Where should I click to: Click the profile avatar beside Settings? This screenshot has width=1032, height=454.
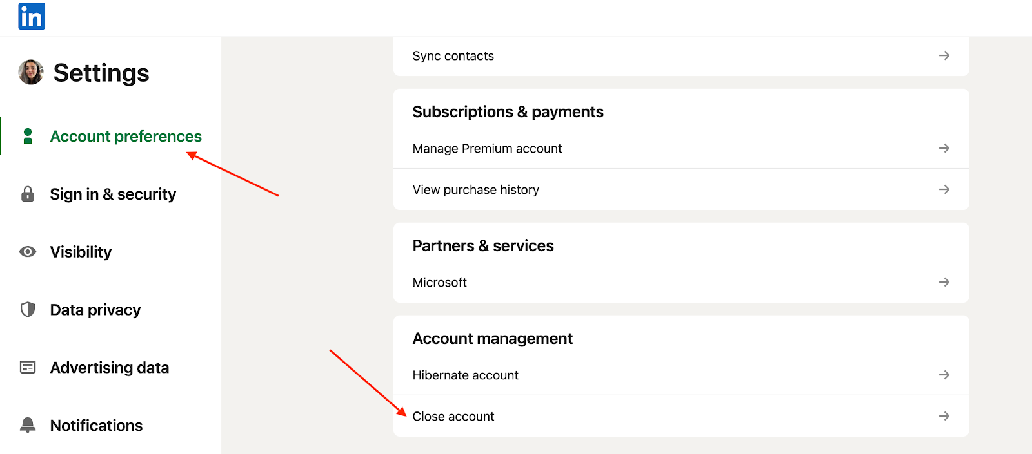tap(31, 72)
